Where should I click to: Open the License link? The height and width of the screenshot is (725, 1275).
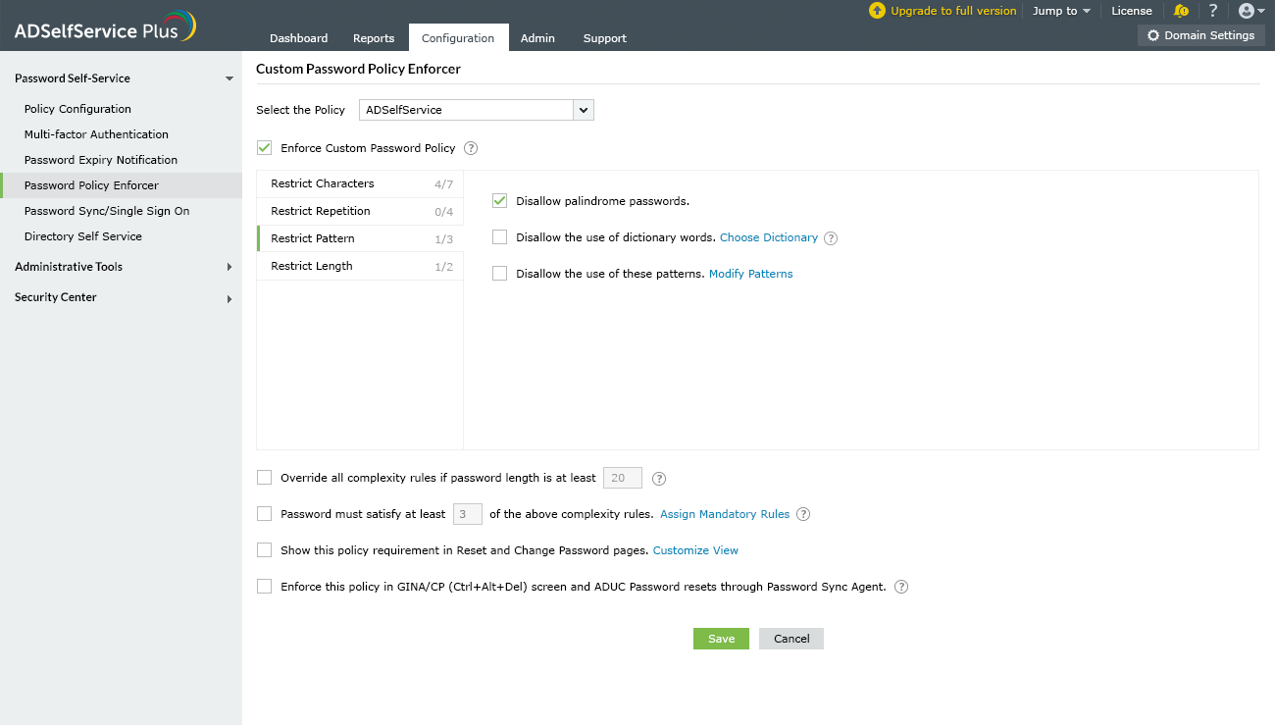pos(1132,11)
